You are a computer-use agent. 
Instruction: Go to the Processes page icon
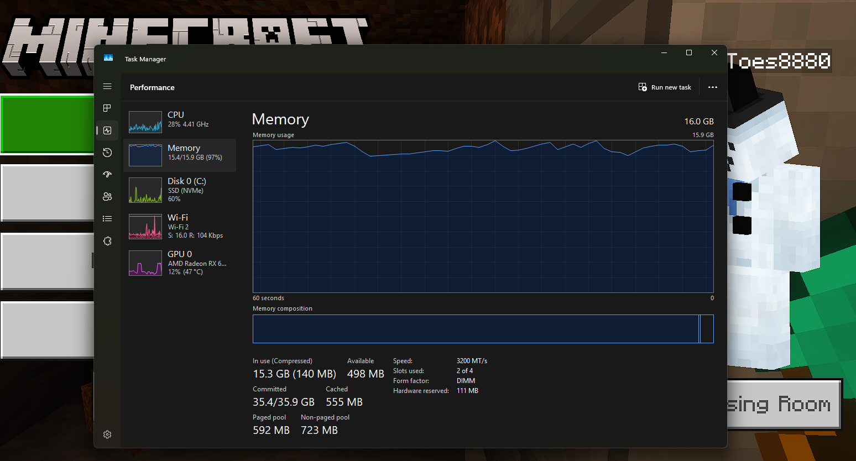pyautogui.click(x=107, y=108)
